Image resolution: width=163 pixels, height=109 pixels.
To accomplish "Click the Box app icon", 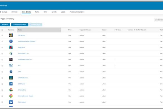I will point(11,66).
